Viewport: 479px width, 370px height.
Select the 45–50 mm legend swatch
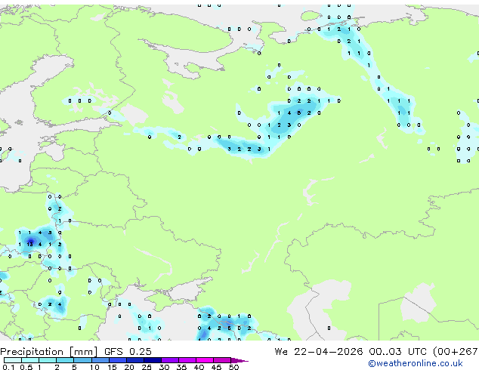coord(222,360)
